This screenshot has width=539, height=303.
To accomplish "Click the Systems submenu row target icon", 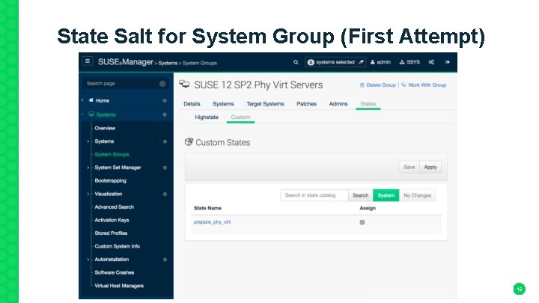I will [x=165, y=141].
